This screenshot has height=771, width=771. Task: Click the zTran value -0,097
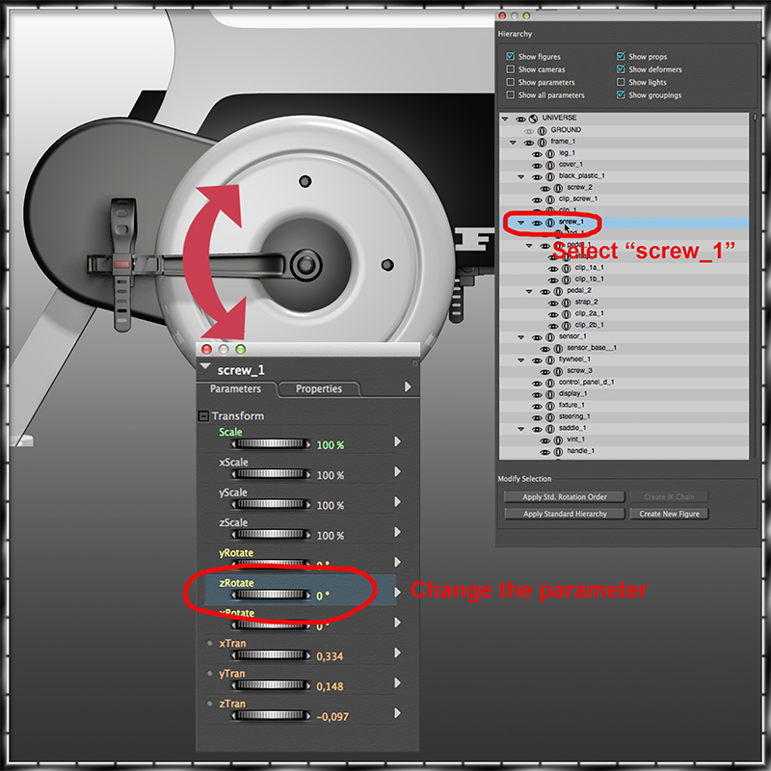click(332, 717)
